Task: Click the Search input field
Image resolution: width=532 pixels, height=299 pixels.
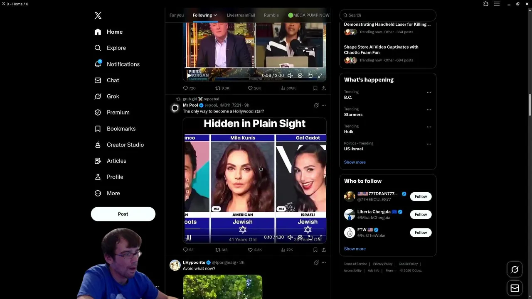Action: coord(388,15)
